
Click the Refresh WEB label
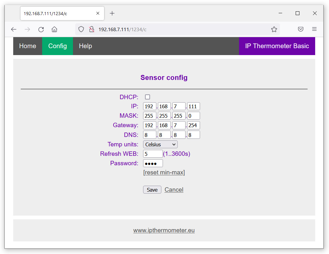tap(119, 154)
